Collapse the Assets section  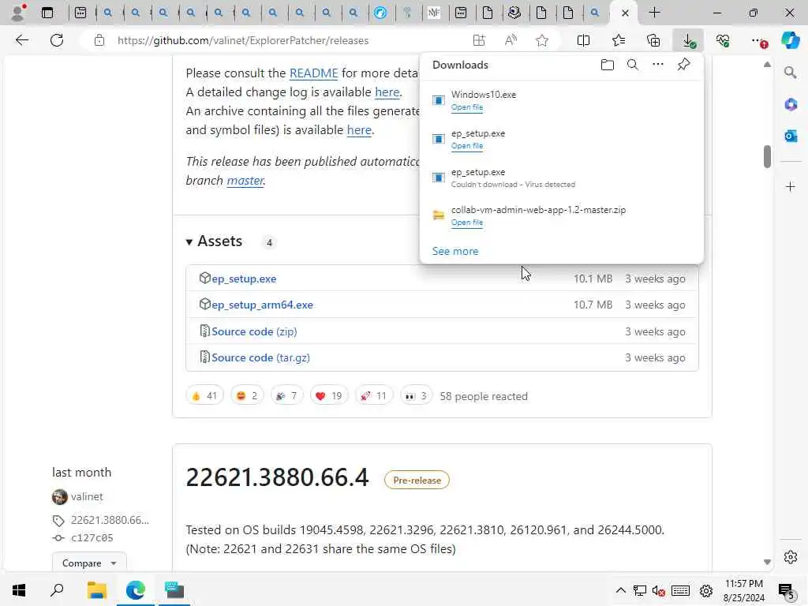(x=214, y=241)
